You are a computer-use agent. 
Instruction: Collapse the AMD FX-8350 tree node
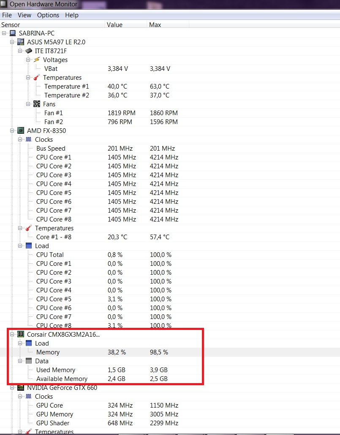pyautogui.click(x=12, y=131)
